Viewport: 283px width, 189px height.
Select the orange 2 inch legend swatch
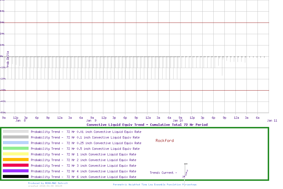point(16,160)
